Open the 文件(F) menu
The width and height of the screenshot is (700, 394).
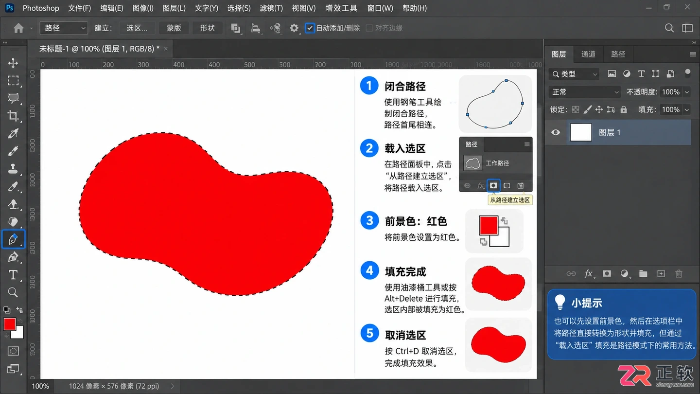point(80,8)
